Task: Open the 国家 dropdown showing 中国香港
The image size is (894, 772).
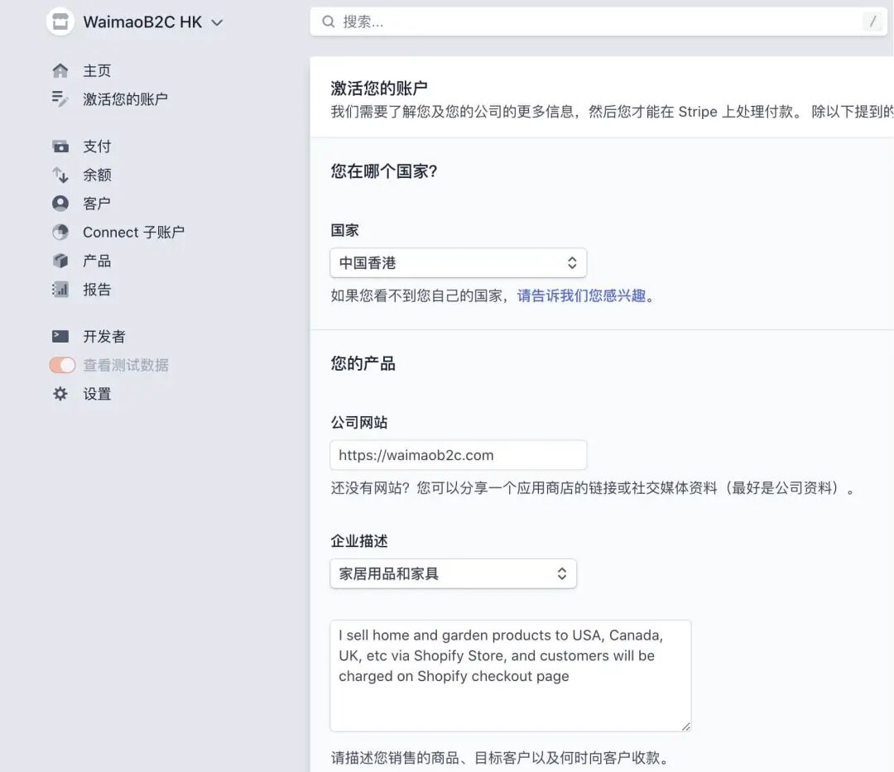Action: (x=458, y=262)
